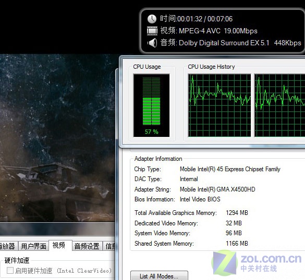
Task: Click the 硬件加速 section heading
Action: (x=17, y=260)
